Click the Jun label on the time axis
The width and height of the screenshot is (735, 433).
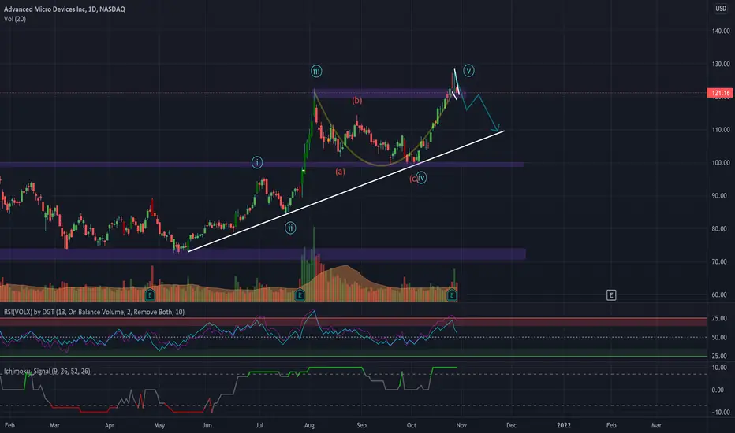coord(207,425)
